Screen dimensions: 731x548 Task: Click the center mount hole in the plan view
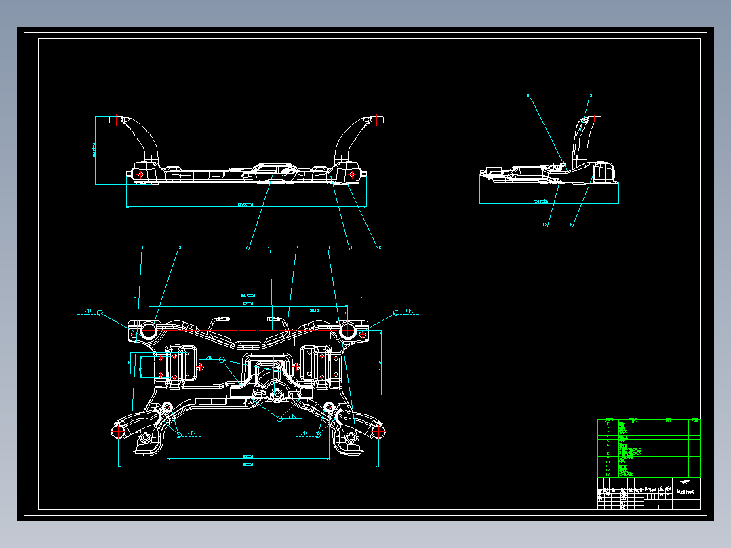click(277, 395)
